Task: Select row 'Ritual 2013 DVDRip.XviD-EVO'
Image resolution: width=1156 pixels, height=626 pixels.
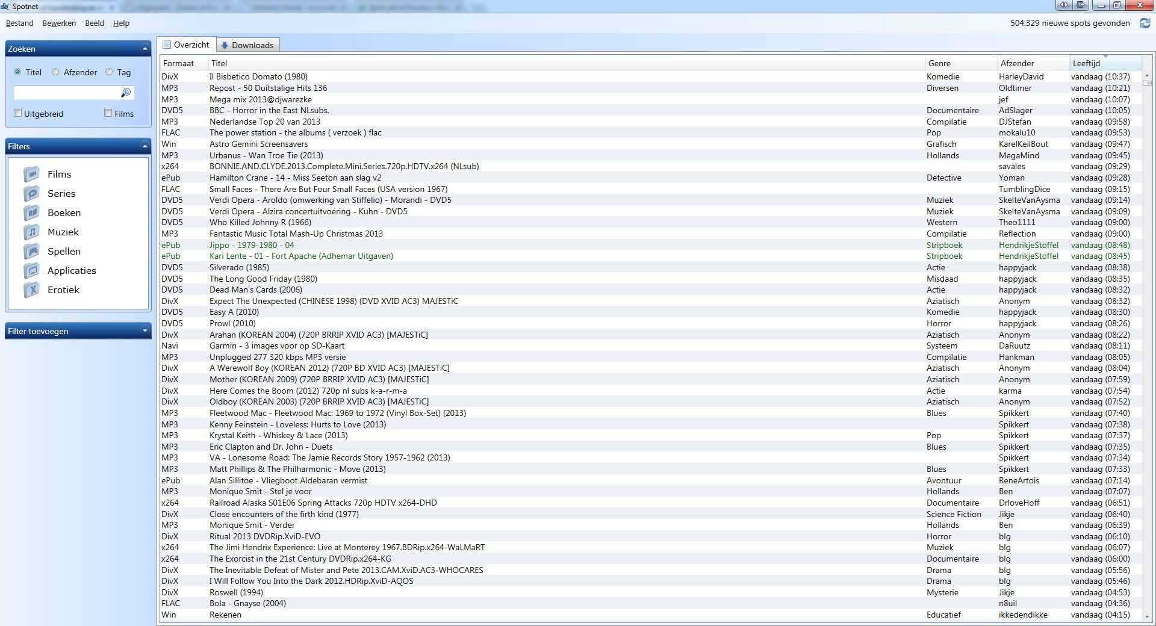Action: tap(650, 536)
